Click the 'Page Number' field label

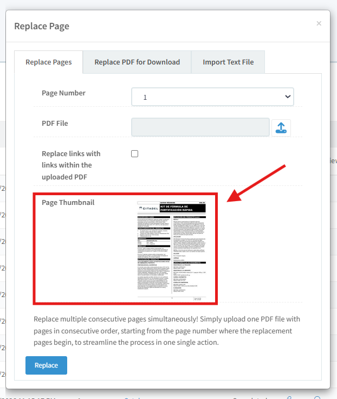63,93
